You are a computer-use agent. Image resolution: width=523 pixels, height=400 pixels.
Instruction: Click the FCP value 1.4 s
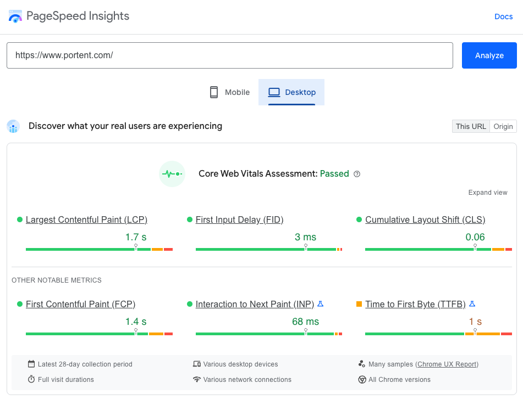tap(136, 322)
